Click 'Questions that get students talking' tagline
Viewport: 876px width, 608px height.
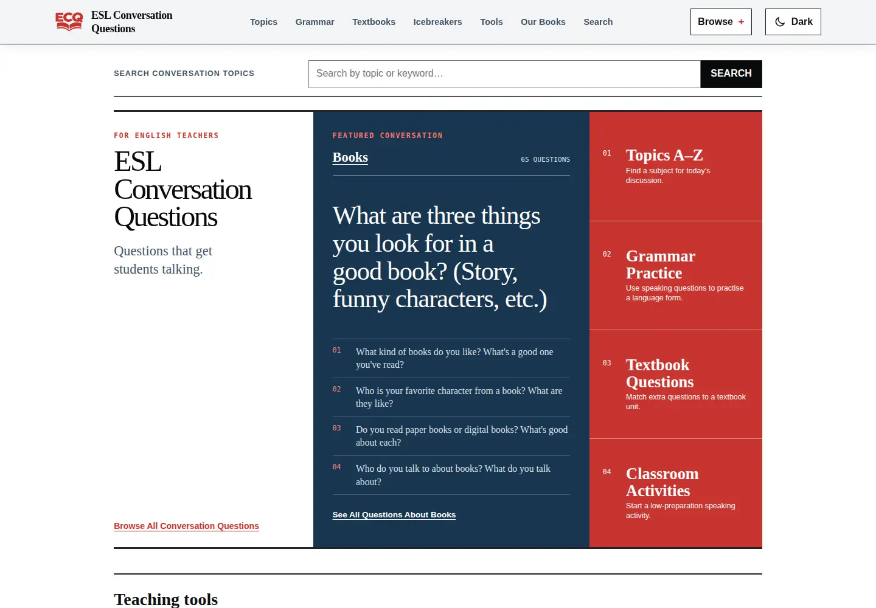[163, 260]
